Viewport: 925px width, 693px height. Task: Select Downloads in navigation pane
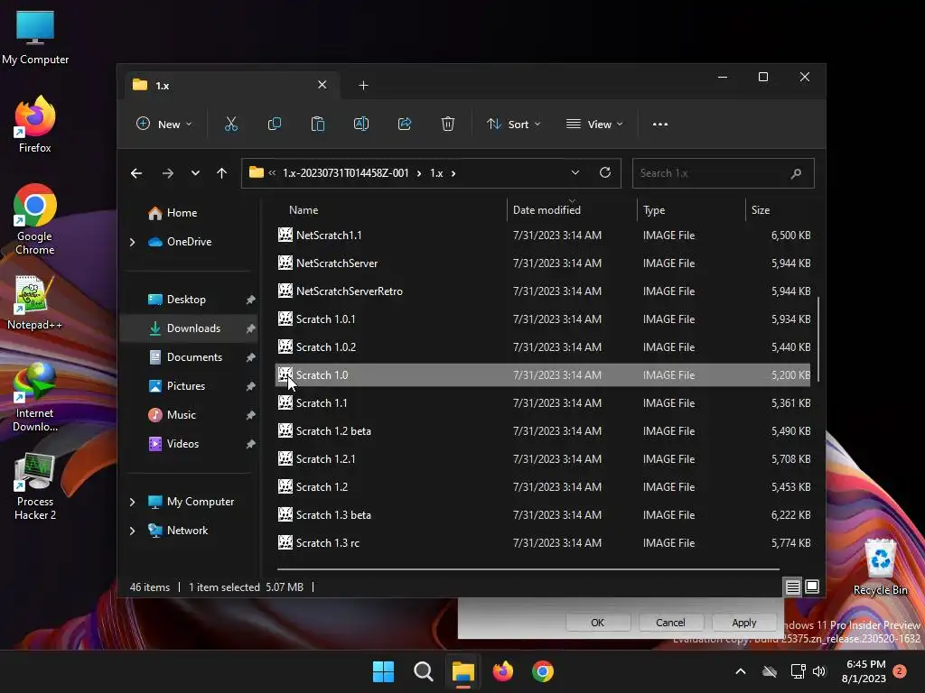(190, 328)
